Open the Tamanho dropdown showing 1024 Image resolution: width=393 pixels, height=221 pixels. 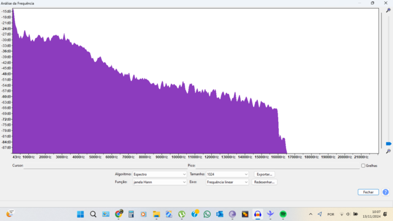pos(227,174)
